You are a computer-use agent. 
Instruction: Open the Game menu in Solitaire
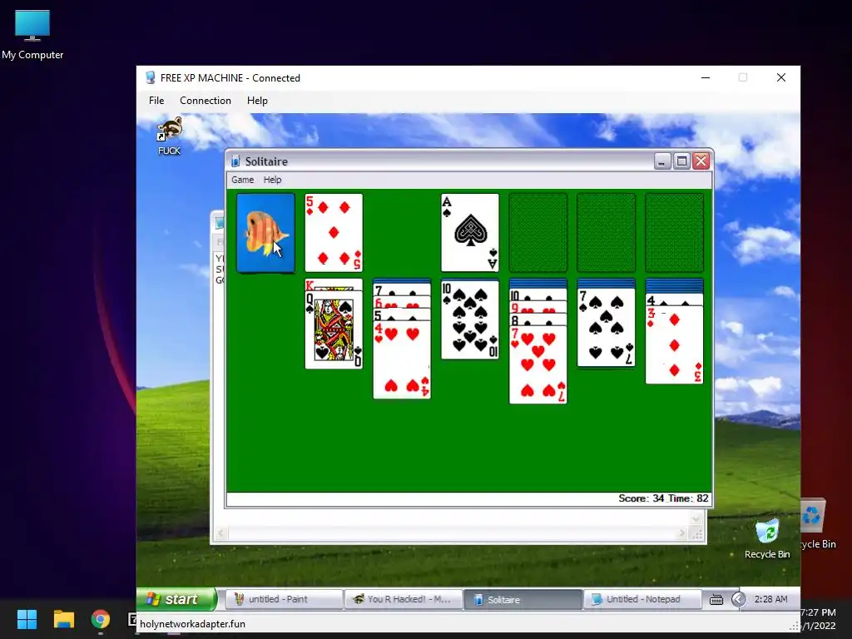pos(242,180)
